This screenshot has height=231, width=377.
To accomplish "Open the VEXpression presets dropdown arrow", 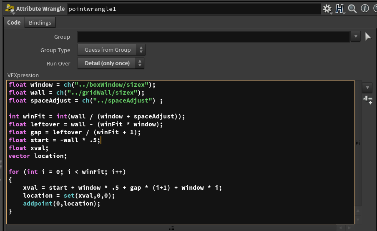I will (x=367, y=88).
